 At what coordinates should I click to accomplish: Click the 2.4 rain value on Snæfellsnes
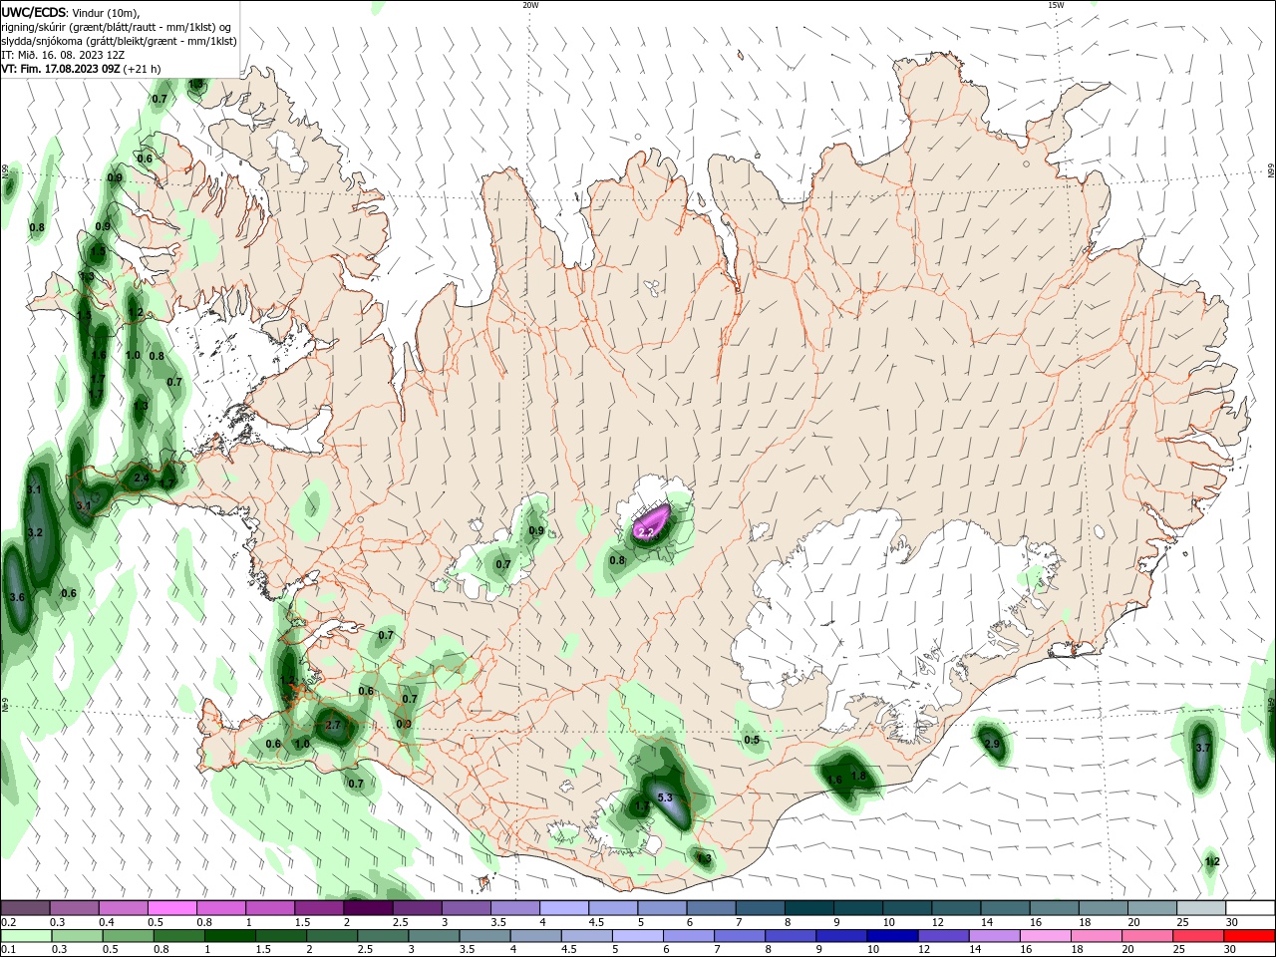point(141,478)
